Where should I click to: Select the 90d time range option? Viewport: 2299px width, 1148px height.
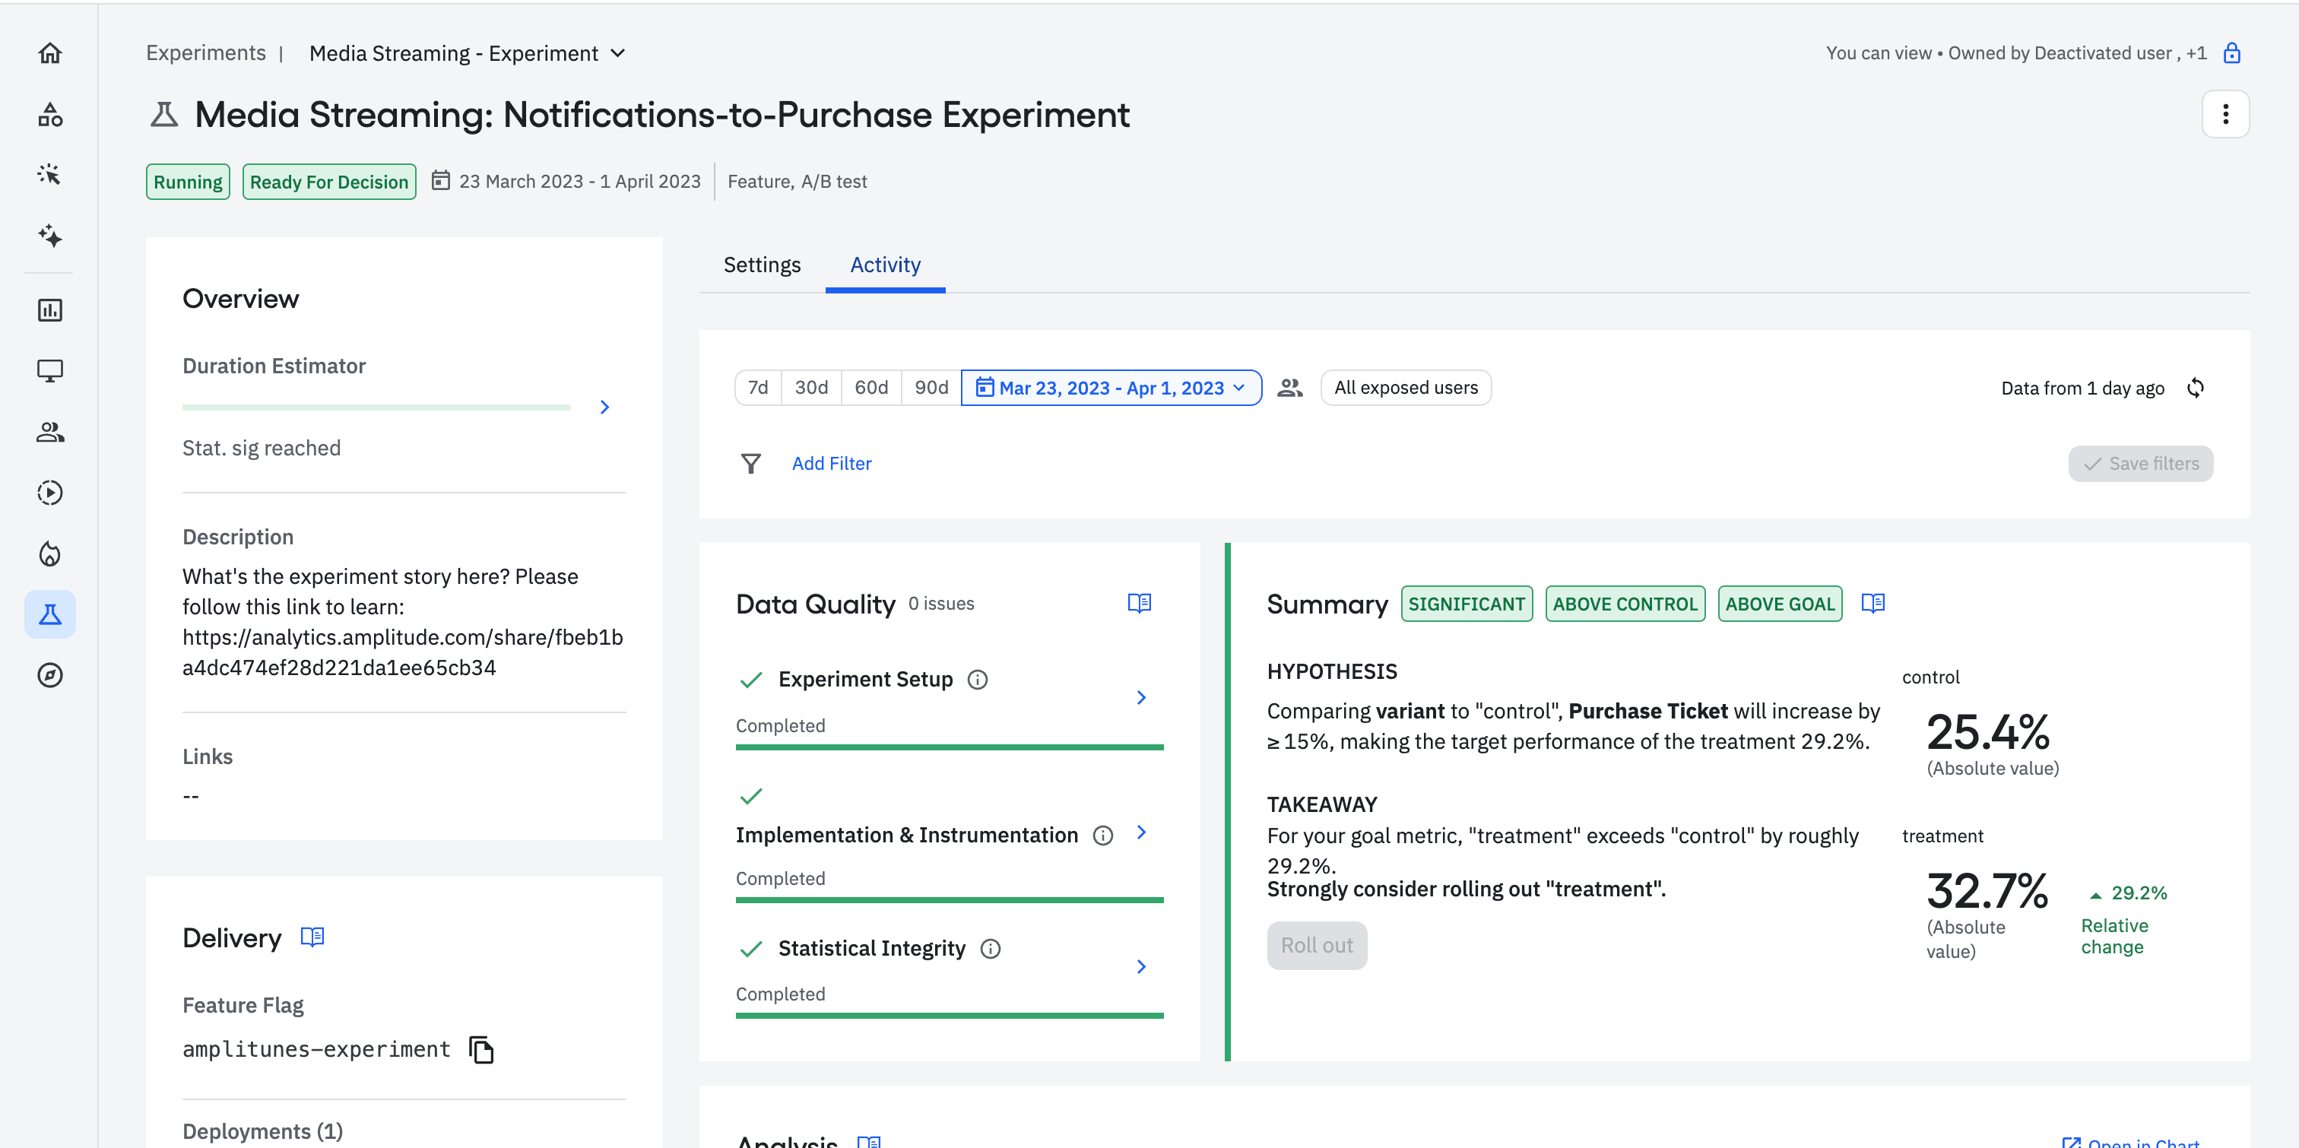pyautogui.click(x=931, y=388)
